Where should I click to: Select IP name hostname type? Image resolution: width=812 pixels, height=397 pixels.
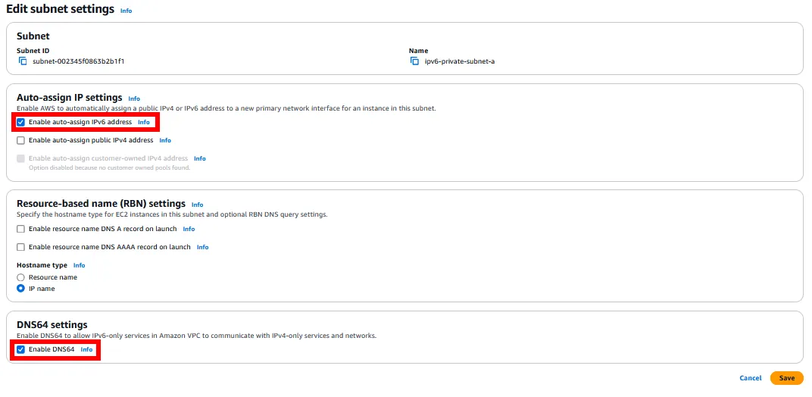21,289
